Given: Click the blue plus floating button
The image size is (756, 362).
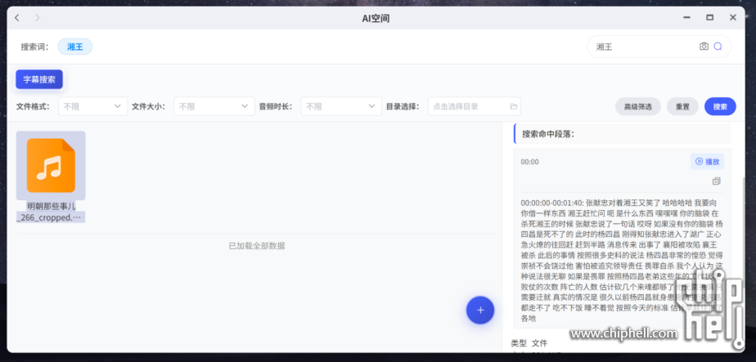Looking at the screenshot, I should coord(480,311).
